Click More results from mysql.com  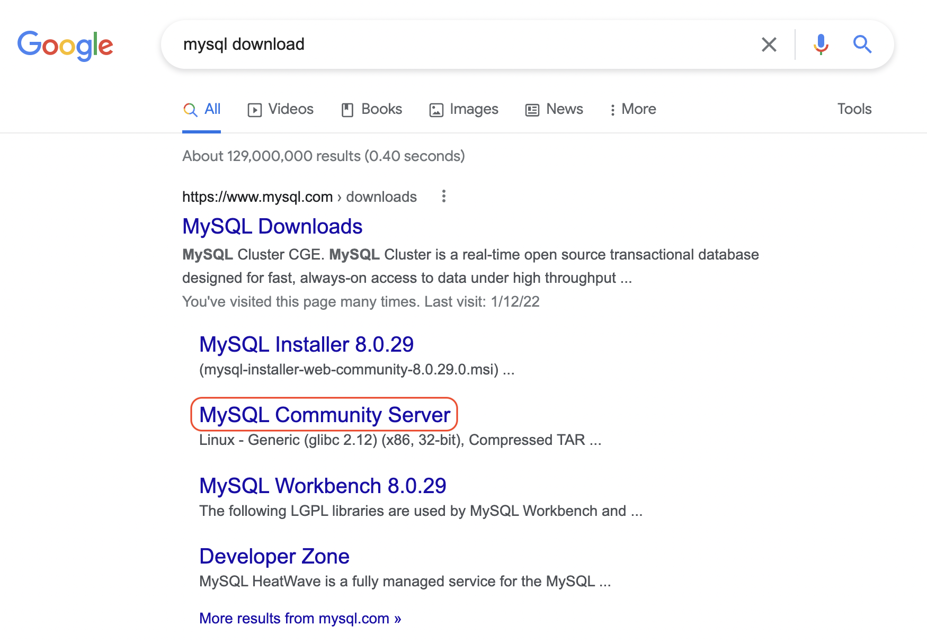[x=300, y=619]
